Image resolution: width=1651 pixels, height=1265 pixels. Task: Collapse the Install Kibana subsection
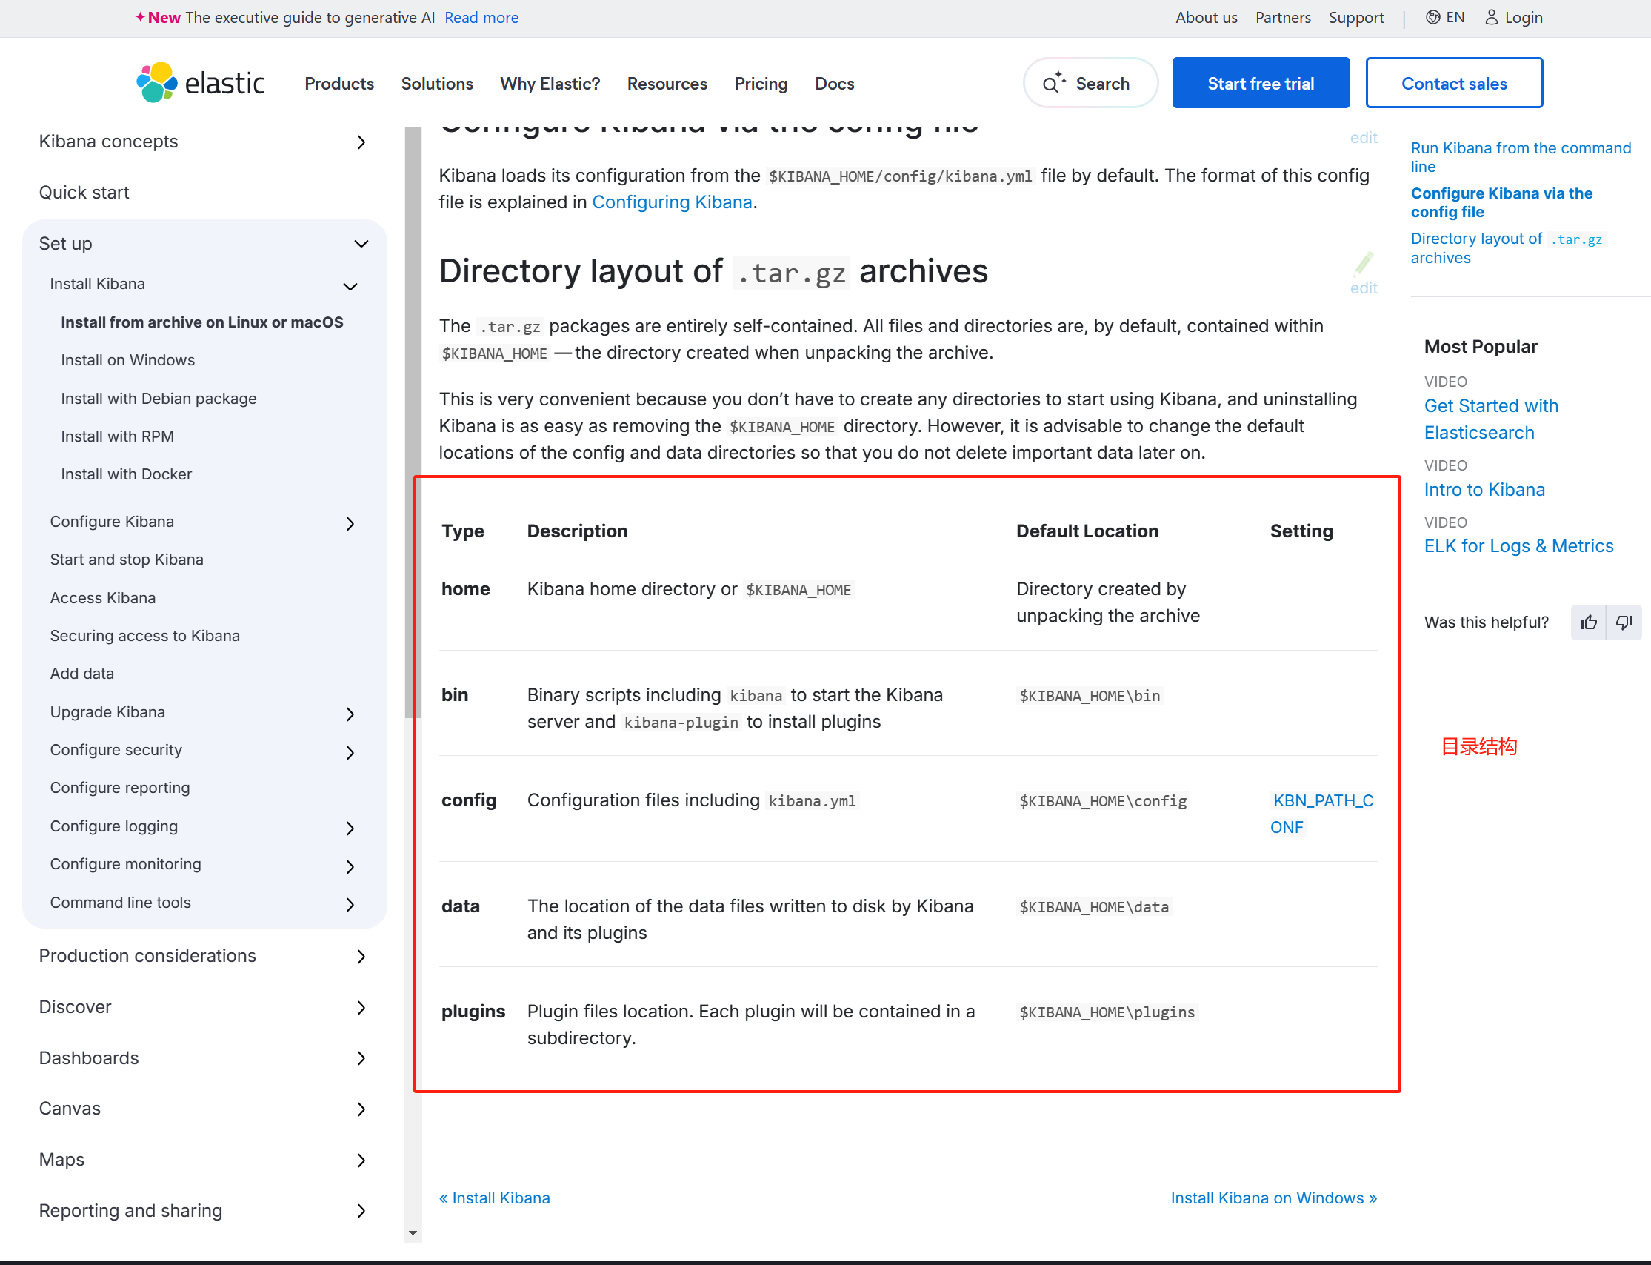[350, 286]
